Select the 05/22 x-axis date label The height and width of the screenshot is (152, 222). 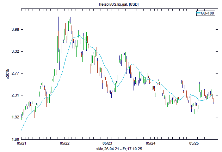point(64,144)
